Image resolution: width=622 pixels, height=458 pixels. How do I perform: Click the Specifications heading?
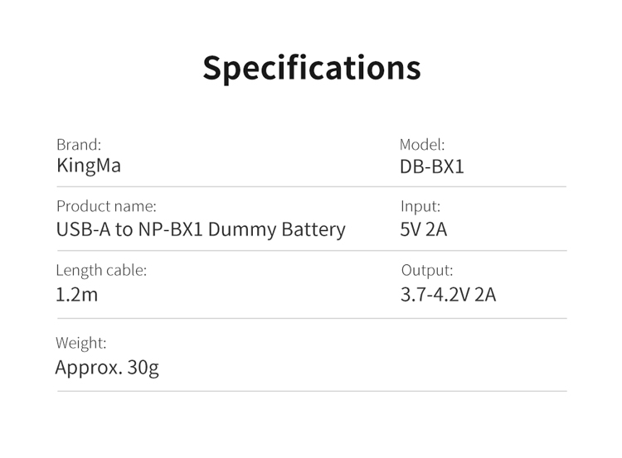311,67
